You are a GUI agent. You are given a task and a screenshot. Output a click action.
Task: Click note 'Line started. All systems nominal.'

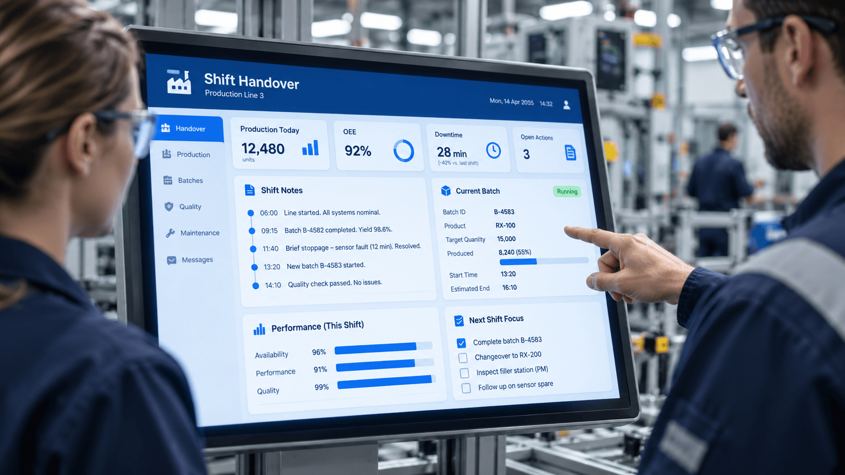pyautogui.click(x=332, y=213)
